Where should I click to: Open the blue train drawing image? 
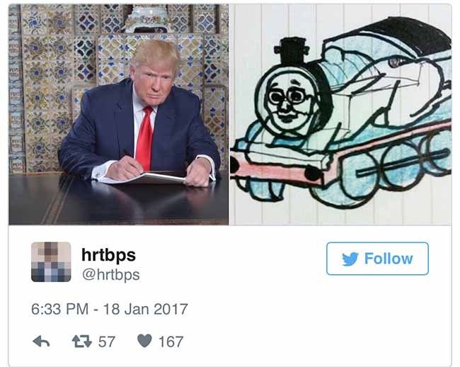[340, 115]
